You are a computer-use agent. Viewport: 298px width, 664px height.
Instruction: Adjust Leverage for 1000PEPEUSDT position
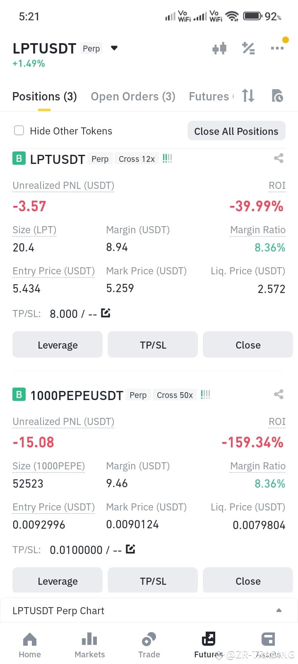(x=58, y=581)
